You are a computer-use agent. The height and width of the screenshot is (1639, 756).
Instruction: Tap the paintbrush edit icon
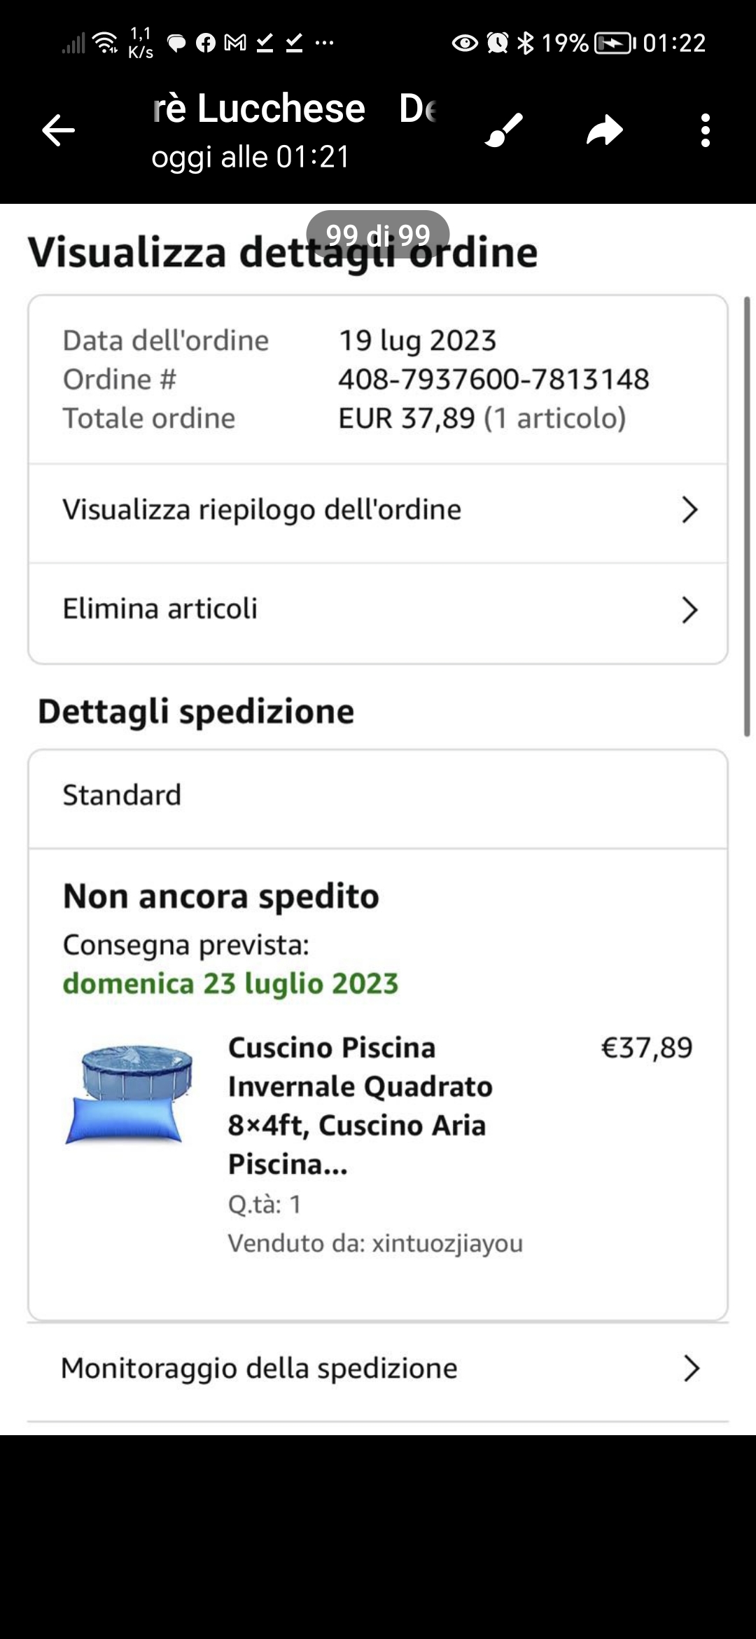tap(504, 130)
